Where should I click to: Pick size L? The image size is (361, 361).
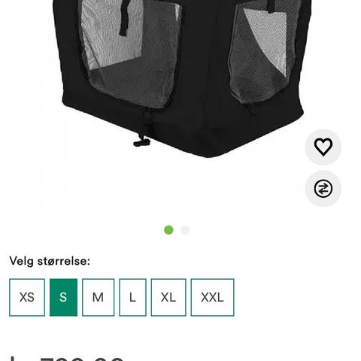(132, 297)
